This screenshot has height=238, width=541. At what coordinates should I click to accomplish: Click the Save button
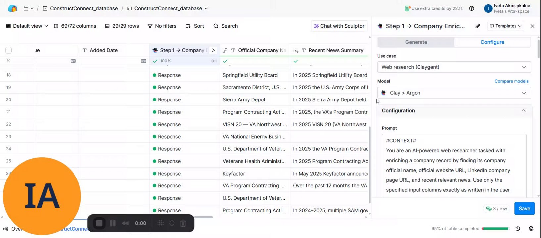pos(524,209)
